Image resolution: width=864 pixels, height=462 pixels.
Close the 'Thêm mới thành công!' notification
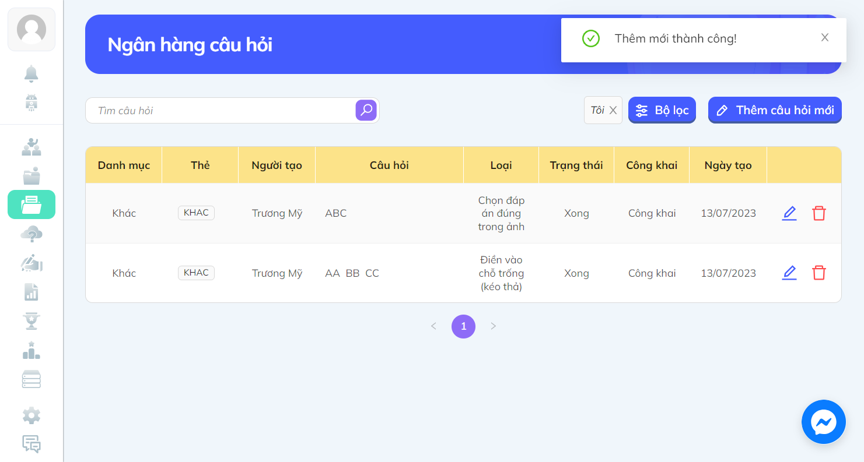coord(825,37)
